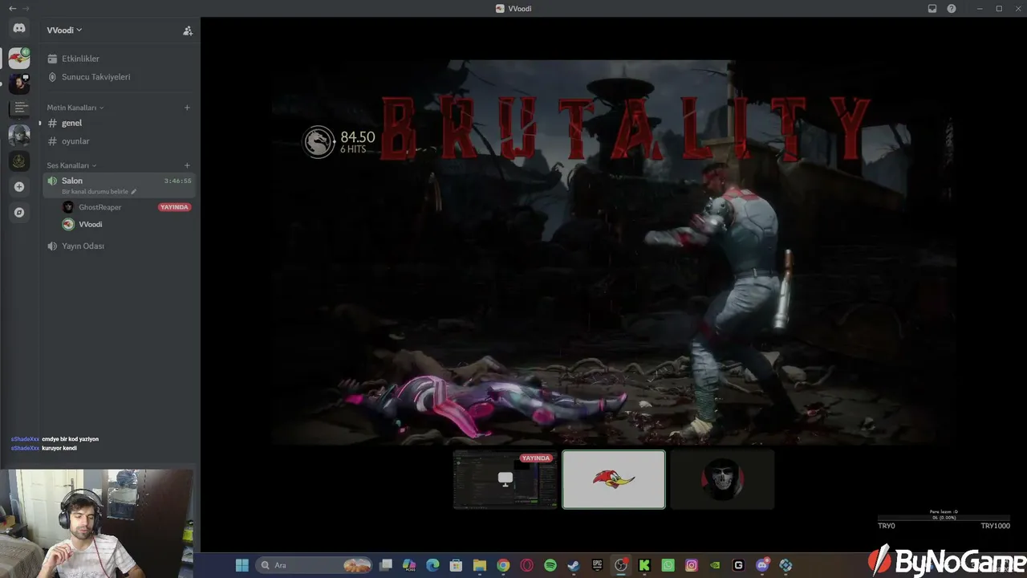Edit the Salon channel status pencil
The height and width of the screenshot is (578, 1027).
click(134, 192)
